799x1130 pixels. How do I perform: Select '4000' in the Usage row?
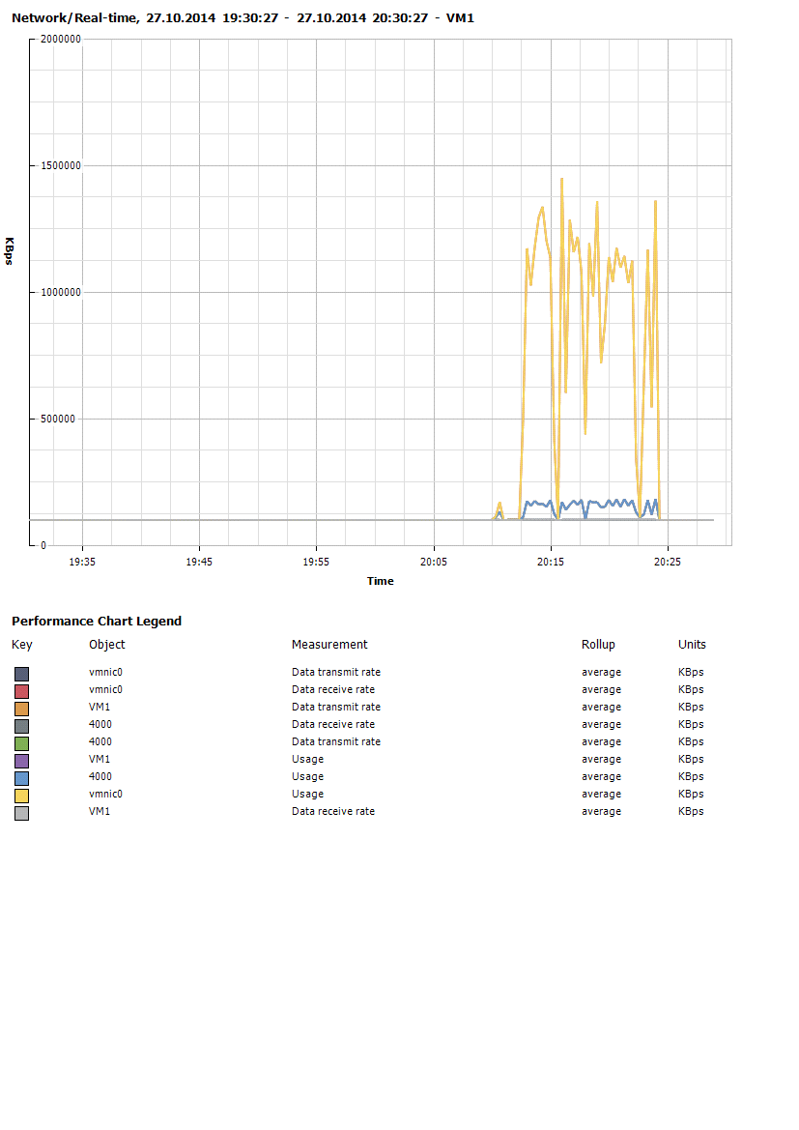[x=100, y=776]
